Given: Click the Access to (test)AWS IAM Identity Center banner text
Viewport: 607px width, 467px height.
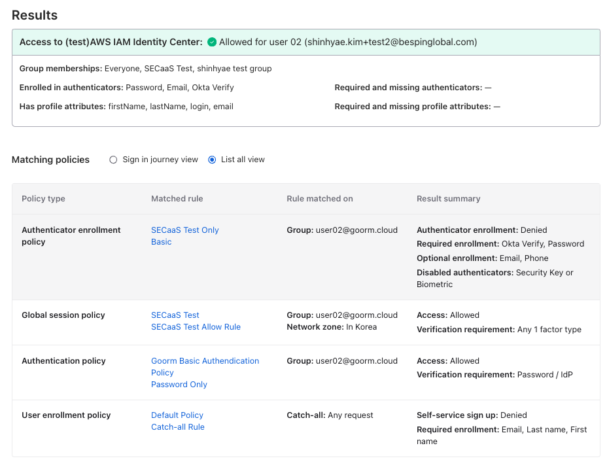Looking at the screenshot, I should [x=111, y=43].
